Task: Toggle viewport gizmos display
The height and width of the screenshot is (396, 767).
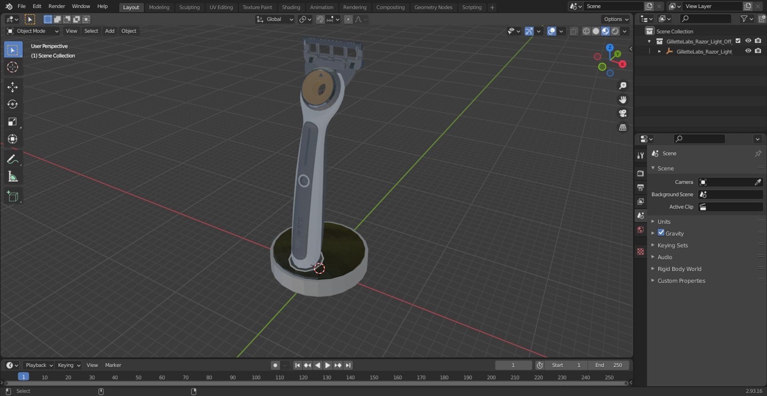Action: pyautogui.click(x=529, y=31)
